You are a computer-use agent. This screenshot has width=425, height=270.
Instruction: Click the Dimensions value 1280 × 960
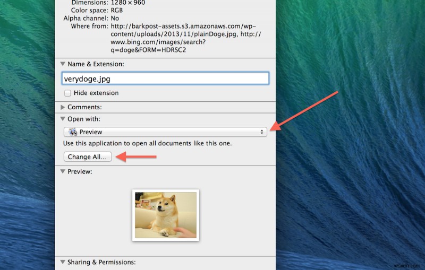click(x=128, y=3)
